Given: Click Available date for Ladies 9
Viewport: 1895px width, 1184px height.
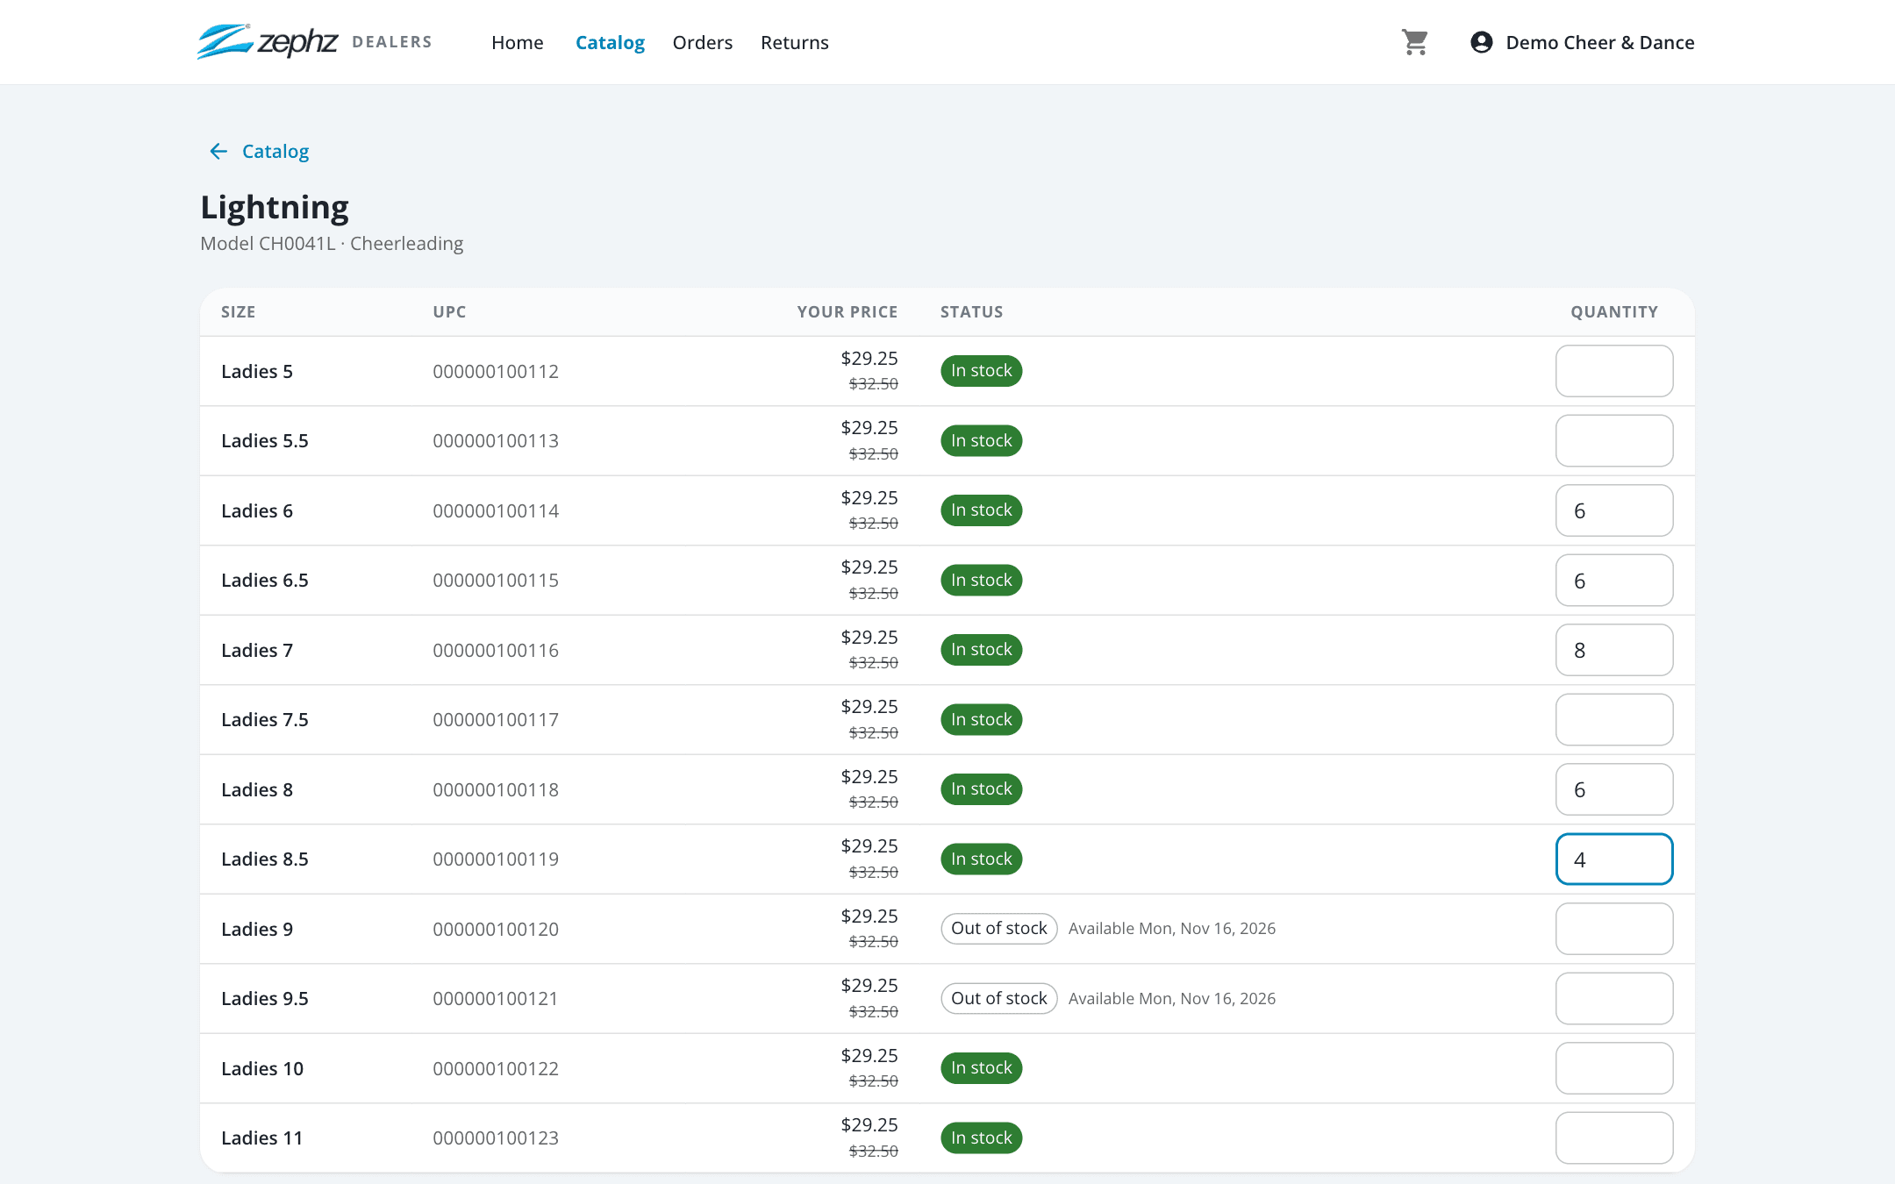Looking at the screenshot, I should pos(1172,929).
